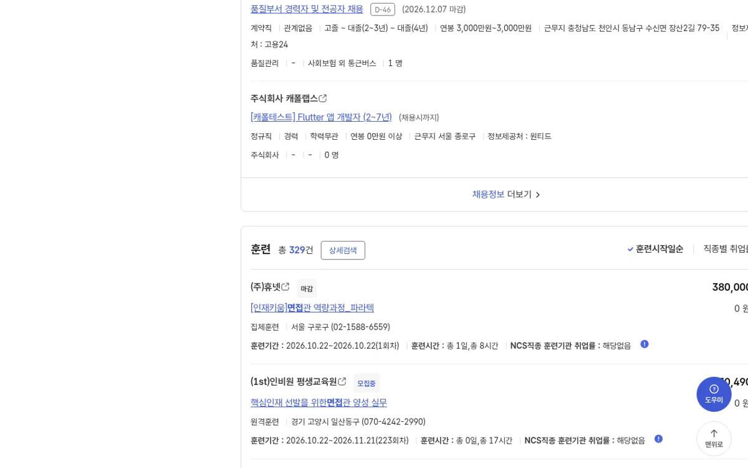Click text (채용시까지)
The height and width of the screenshot is (468, 748).
coord(419,117)
